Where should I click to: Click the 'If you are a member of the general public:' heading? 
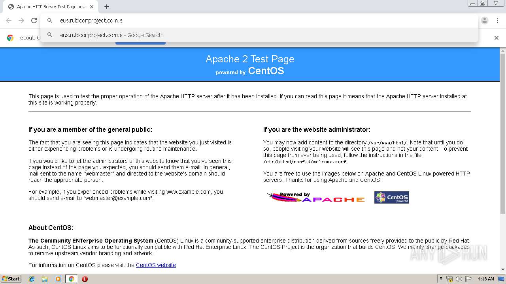tap(90, 129)
